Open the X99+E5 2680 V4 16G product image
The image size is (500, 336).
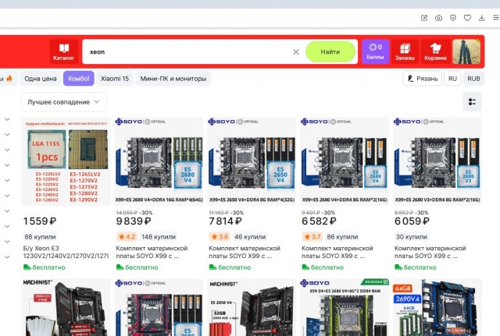345,161
